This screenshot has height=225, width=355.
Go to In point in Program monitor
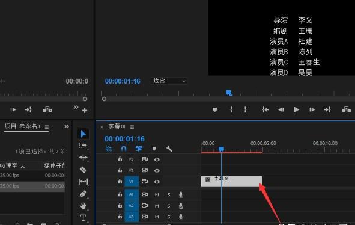(x=265, y=109)
